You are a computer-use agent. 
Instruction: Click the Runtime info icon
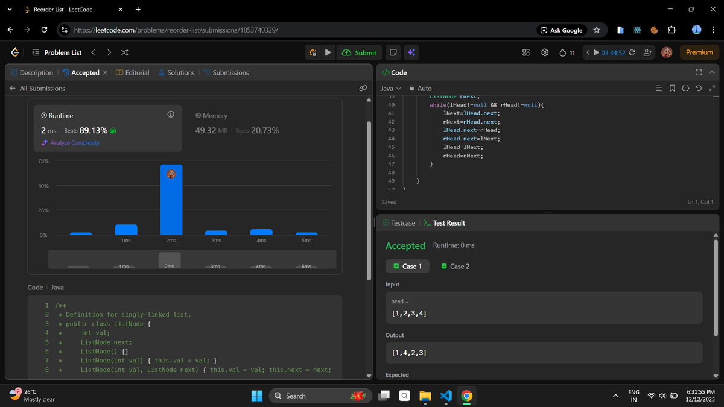[171, 115]
